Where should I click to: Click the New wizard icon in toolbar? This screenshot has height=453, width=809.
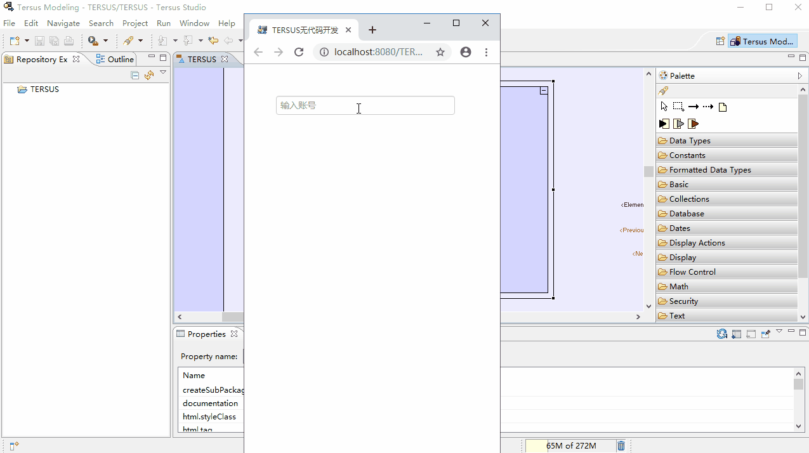click(x=14, y=41)
